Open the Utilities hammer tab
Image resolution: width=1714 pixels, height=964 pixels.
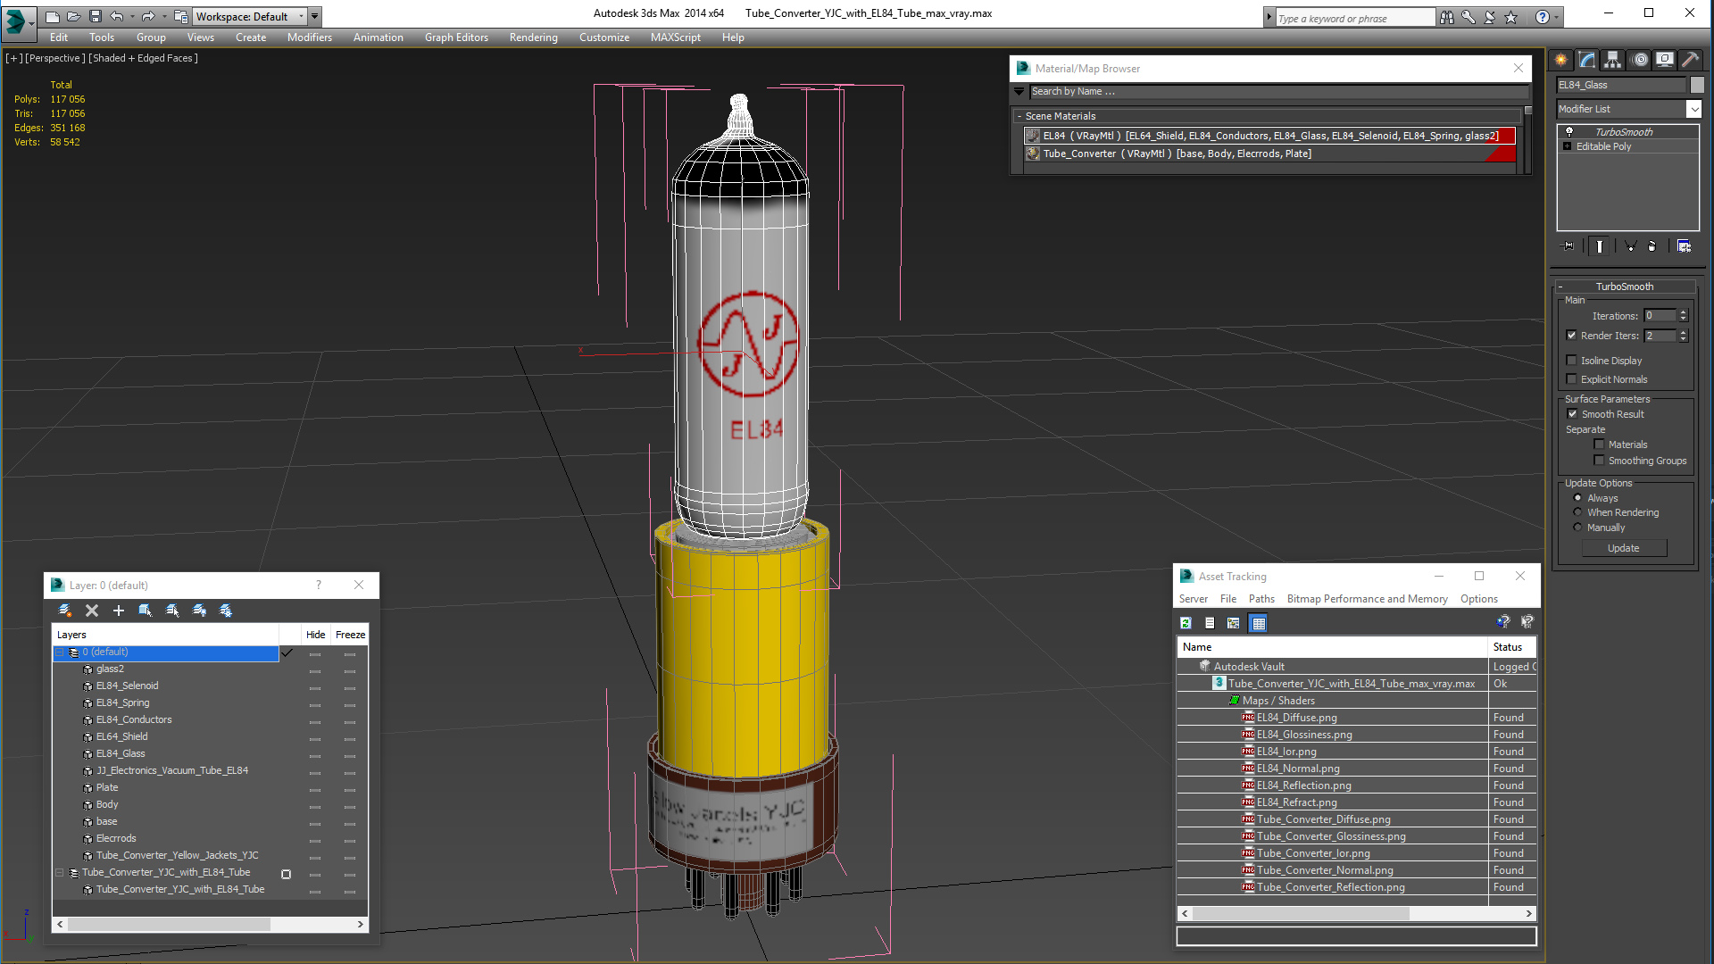pos(1690,60)
